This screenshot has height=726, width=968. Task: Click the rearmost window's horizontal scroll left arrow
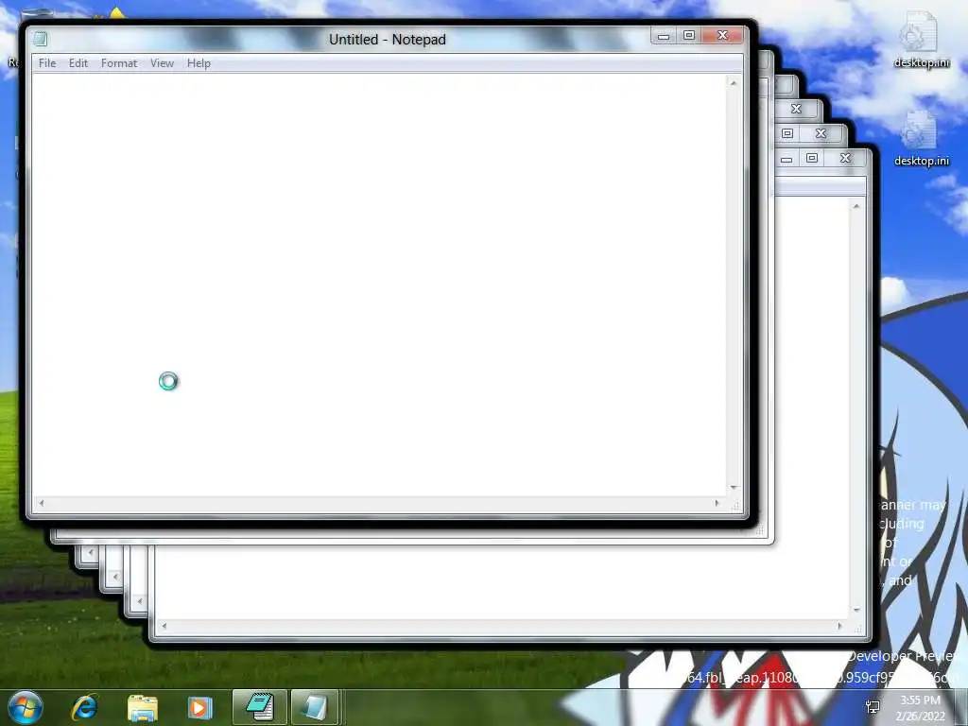[164, 626]
